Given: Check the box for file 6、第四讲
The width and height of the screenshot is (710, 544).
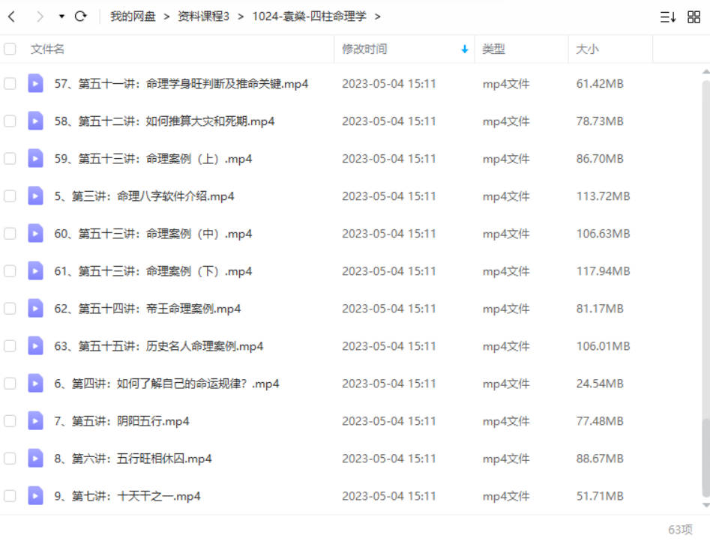Looking at the screenshot, I should [x=10, y=384].
